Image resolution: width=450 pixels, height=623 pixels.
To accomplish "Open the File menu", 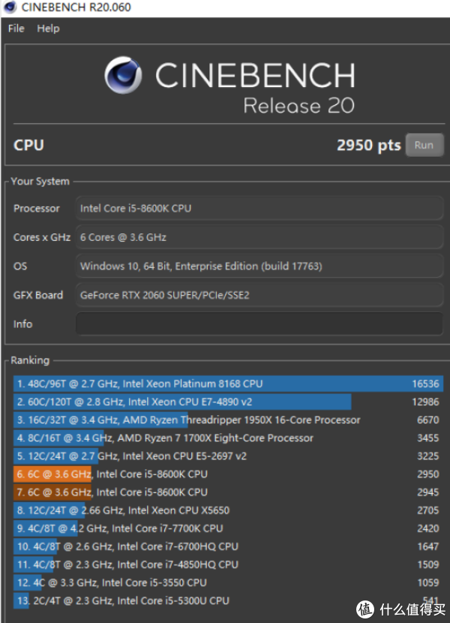I will point(16,29).
